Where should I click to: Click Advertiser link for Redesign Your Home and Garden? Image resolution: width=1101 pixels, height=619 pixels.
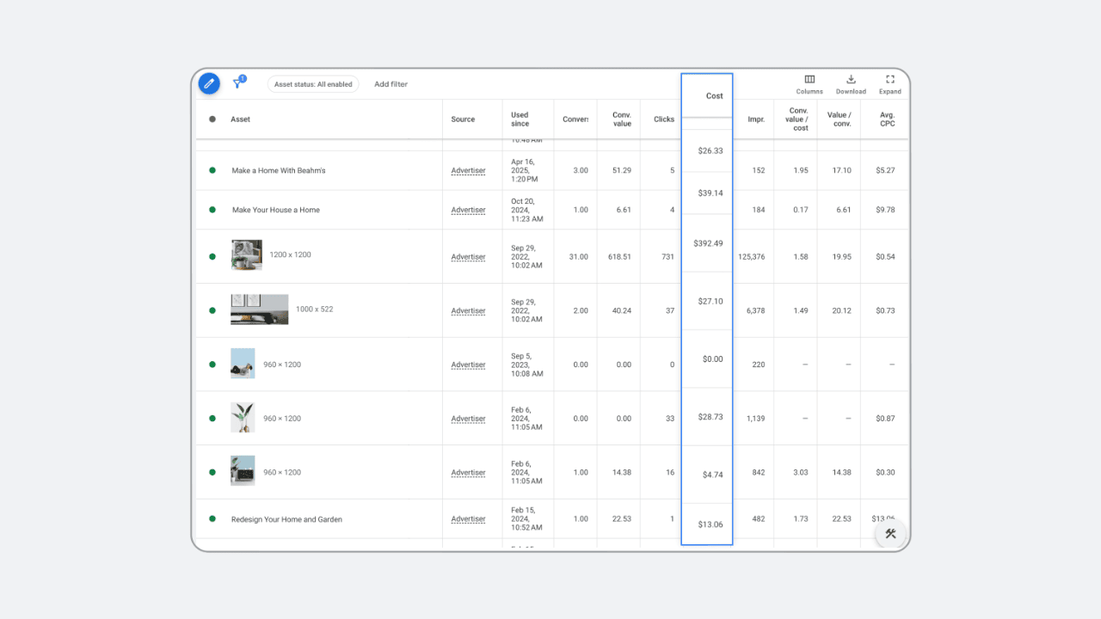[468, 519]
